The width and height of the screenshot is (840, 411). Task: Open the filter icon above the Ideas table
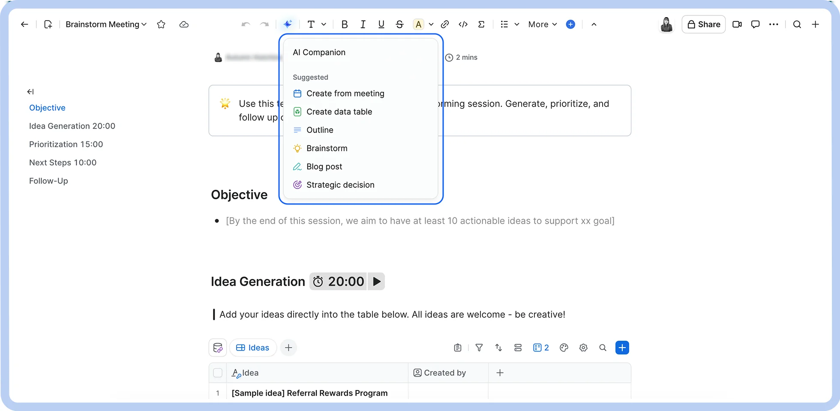coord(479,348)
